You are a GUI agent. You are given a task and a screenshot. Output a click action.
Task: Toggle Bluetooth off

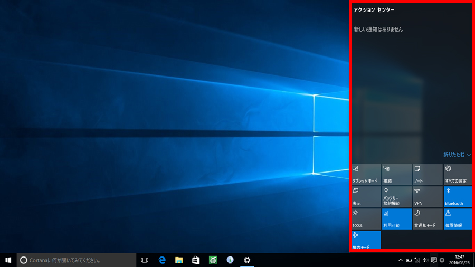click(458, 197)
